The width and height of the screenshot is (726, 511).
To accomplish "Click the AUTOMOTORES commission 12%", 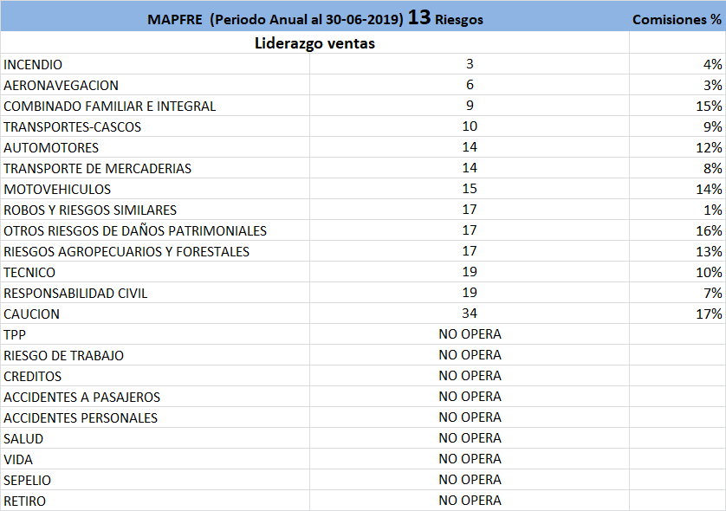I will pos(677,147).
